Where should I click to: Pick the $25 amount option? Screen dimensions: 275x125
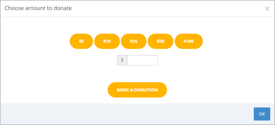tap(134, 41)
